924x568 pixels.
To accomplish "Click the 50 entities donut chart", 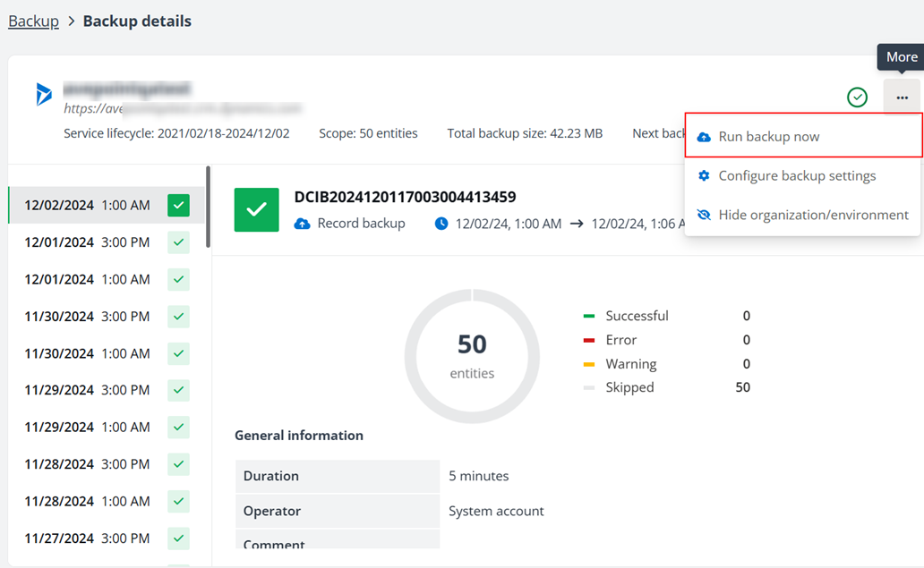I will [x=472, y=355].
